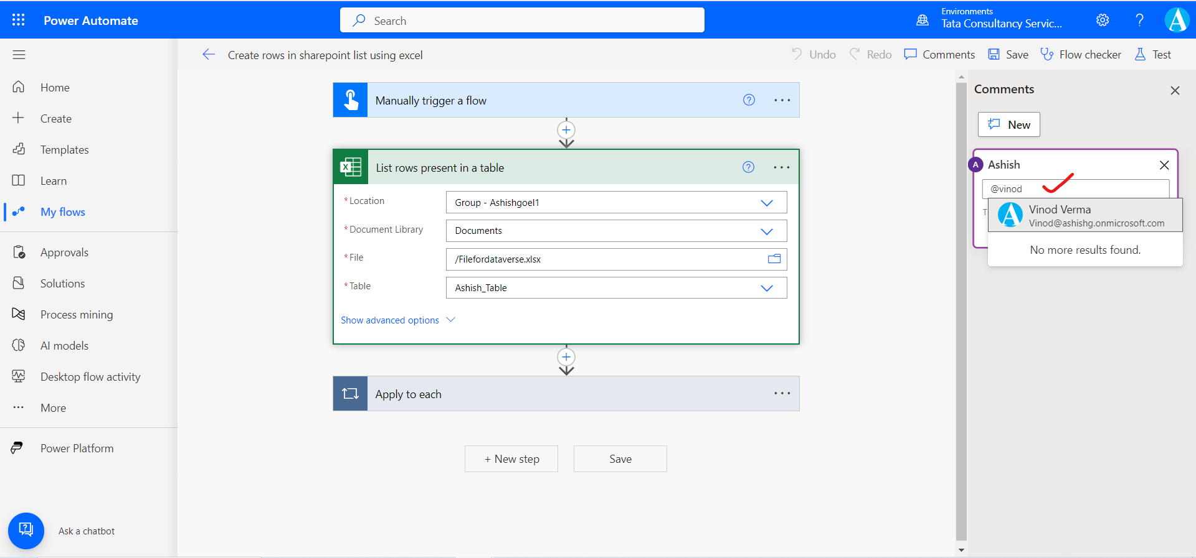Insert step via plus above Apply to each
Screen dimensions: 1196x558
click(x=566, y=357)
